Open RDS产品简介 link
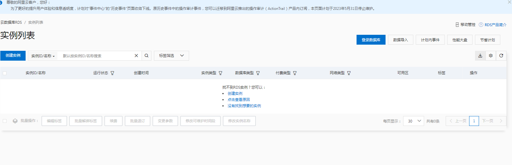This screenshot has width=512, height=165. (496, 25)
